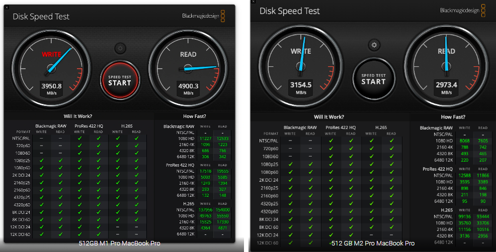Viewport: 496px width, 252px height.
Task: Click H.265 1080 HD write value 35760
Action: pos(465,223)
